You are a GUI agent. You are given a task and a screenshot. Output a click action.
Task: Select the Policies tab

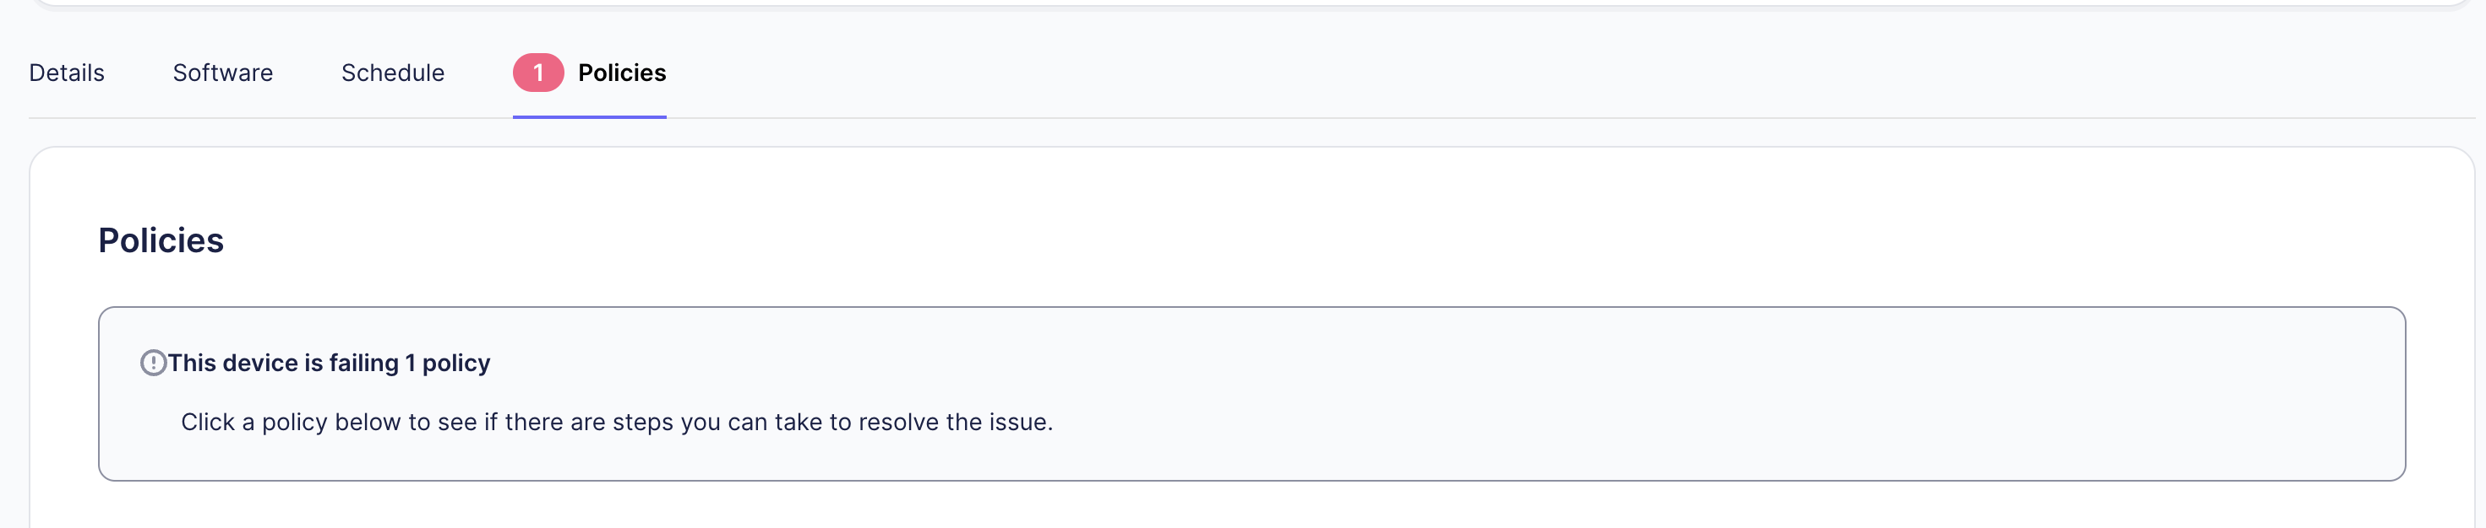click(x=622, y=73)
